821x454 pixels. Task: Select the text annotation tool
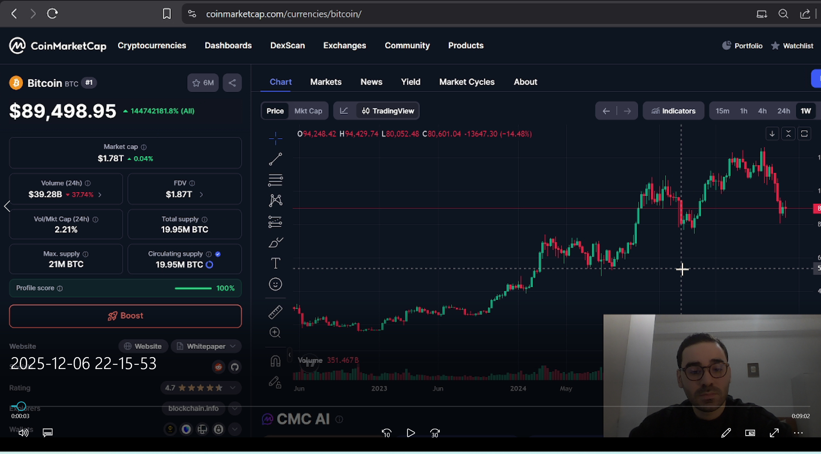click(275, 263)
